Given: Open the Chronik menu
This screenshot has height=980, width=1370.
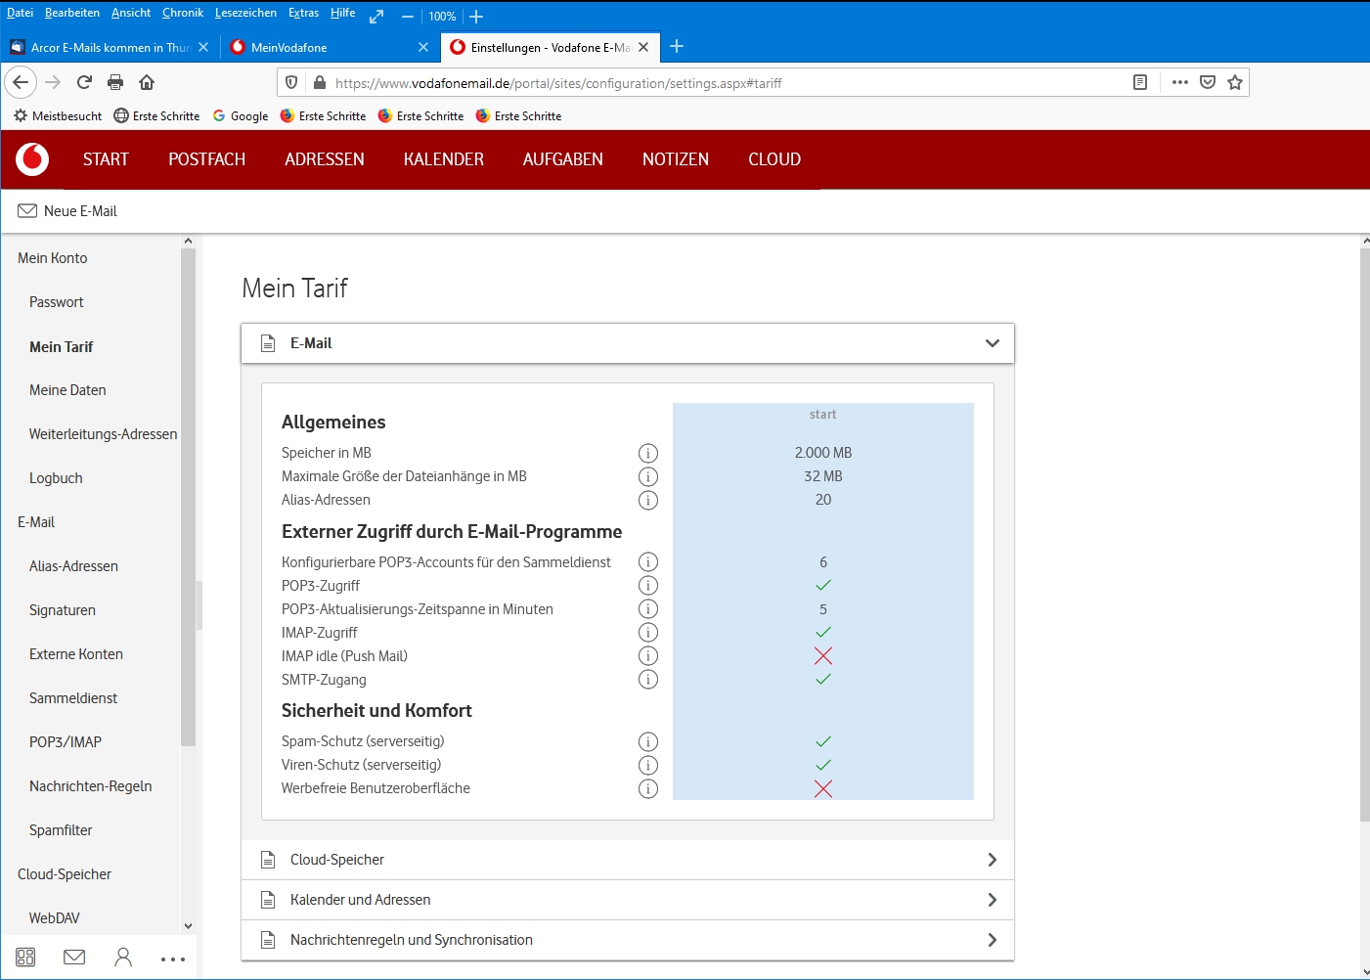Looking at the screenshot, I should click(x=183, y=13).
